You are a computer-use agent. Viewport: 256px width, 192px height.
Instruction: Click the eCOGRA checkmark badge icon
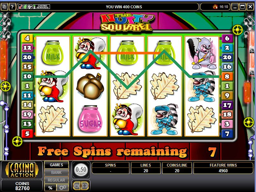click(x=30, y=7)
